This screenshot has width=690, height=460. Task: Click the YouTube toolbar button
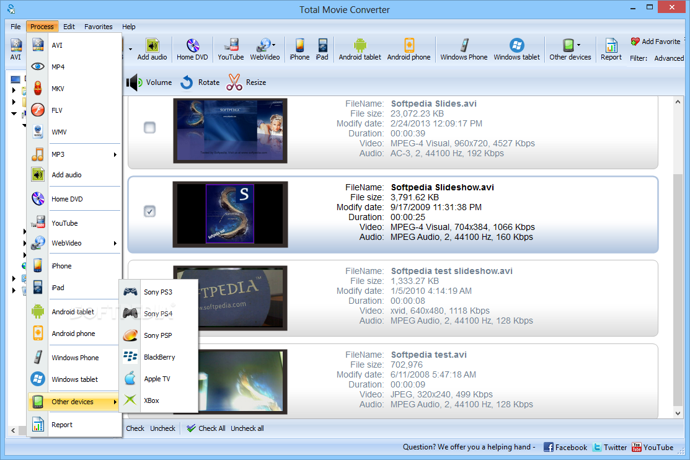231,50
